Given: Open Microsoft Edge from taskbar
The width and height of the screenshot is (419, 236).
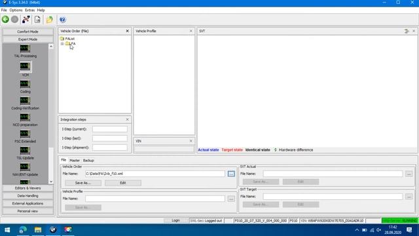Looking at the screenshot, I should pos(23,230).
